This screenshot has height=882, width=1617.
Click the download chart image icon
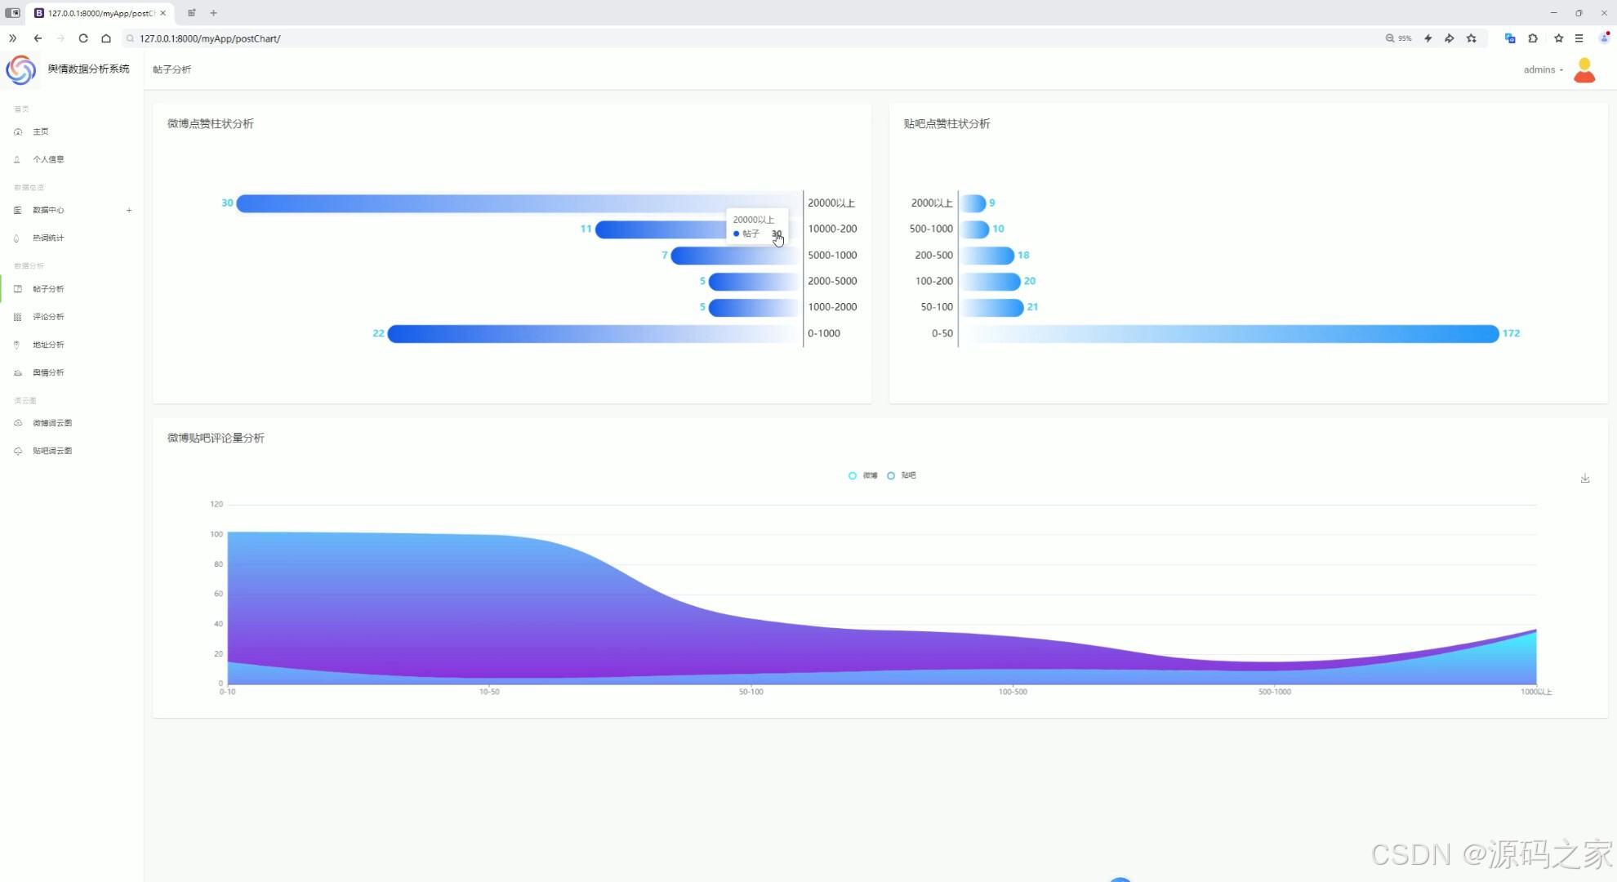pos(1584,479)
